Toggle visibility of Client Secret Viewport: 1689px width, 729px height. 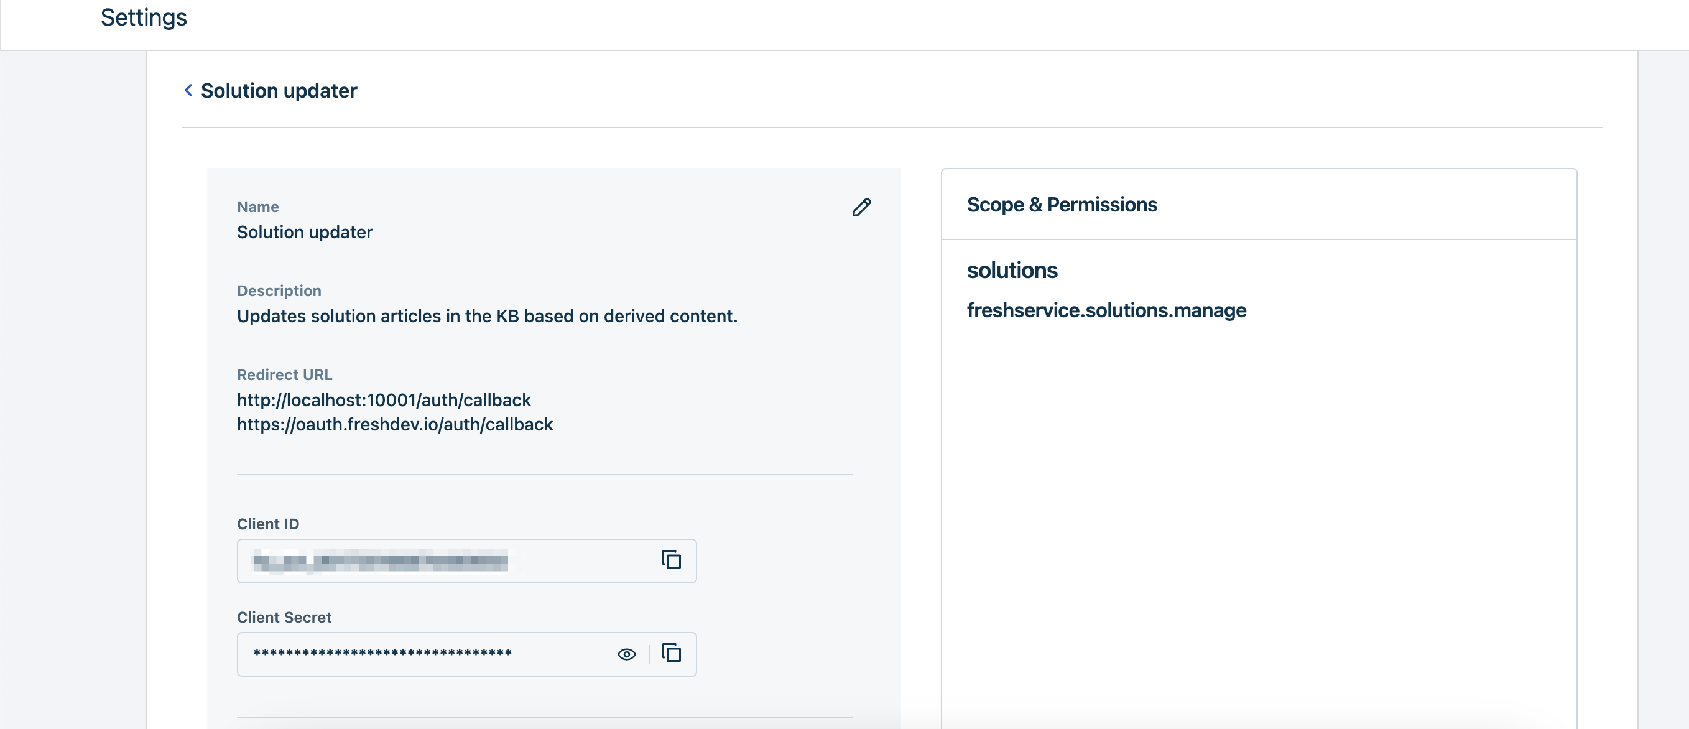pos(626,654)
